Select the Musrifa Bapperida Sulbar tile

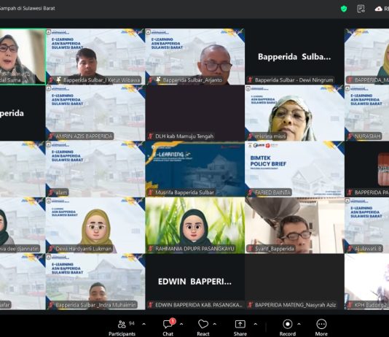(x=194, y=169)
